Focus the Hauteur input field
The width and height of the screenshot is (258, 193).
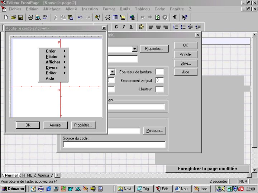coord(160,89)
